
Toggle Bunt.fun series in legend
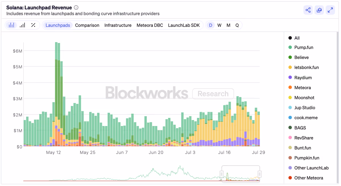300,148
